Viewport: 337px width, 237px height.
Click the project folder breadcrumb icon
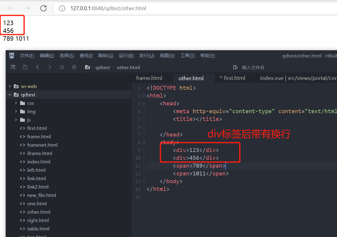(87, 67)
